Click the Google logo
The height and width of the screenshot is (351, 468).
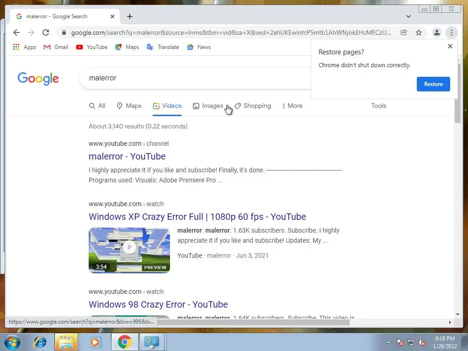point(38,79)
